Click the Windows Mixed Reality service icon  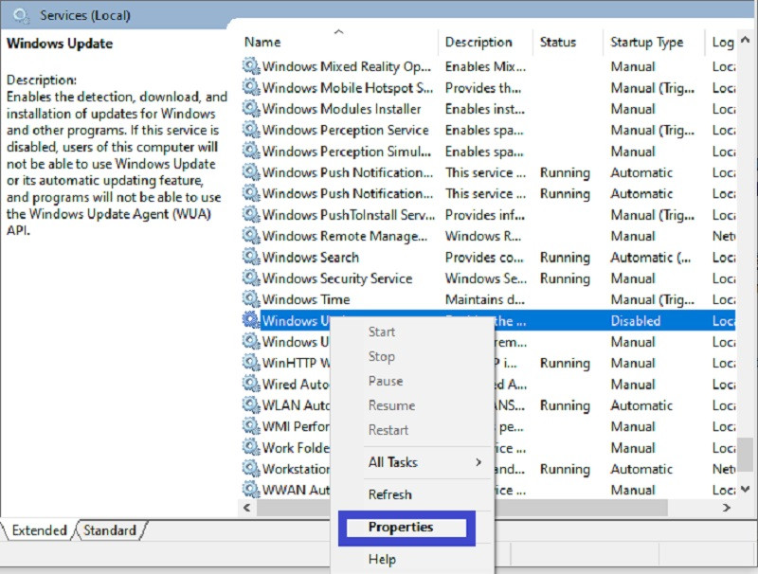(250, 66)
